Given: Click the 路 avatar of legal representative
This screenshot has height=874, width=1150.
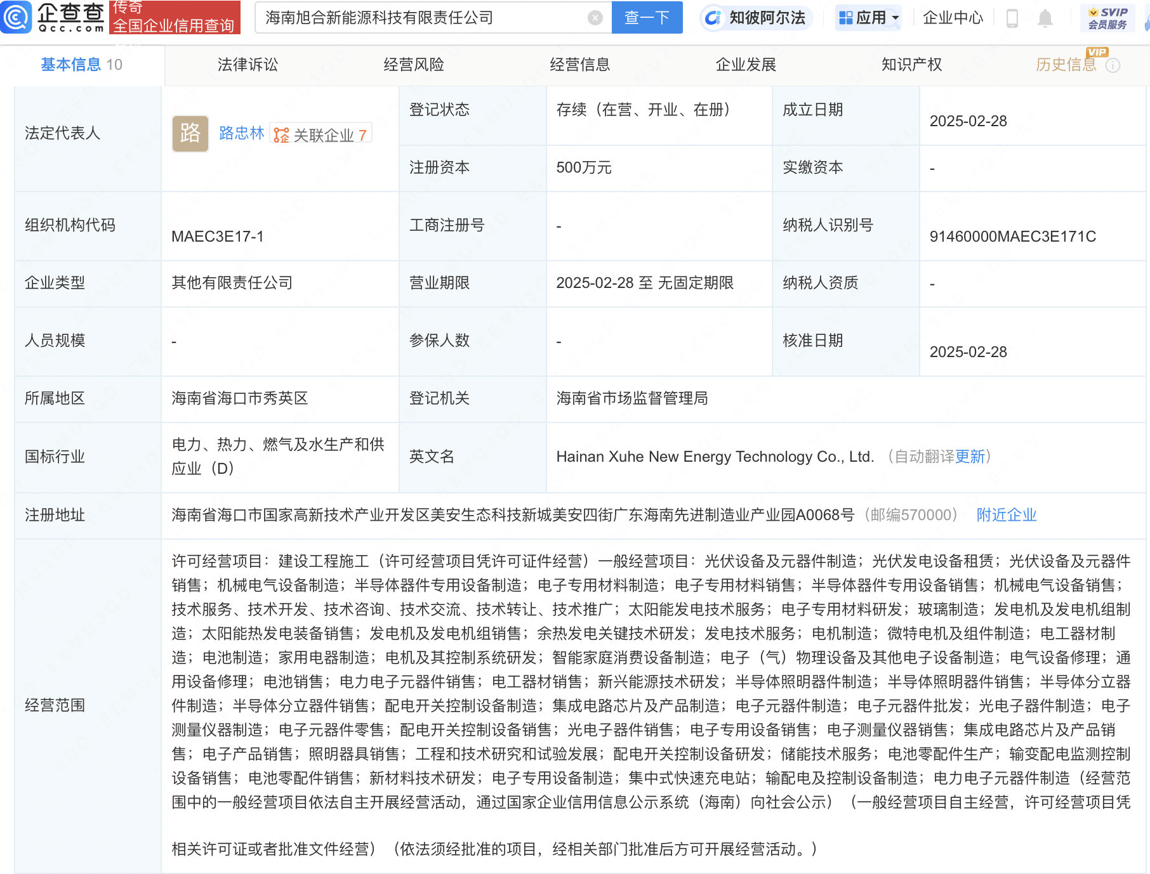Looking at the screenshot, I should [x=190, y=133].
